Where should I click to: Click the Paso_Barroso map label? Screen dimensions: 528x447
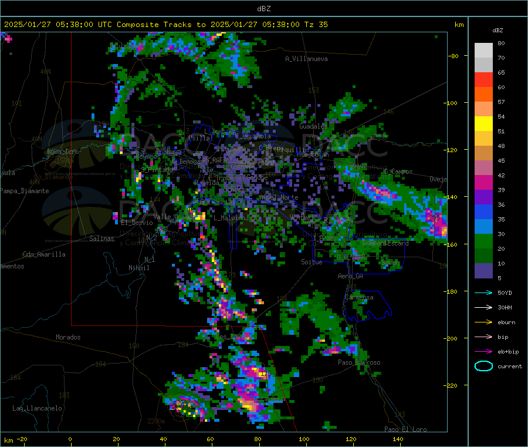point(359,362)
